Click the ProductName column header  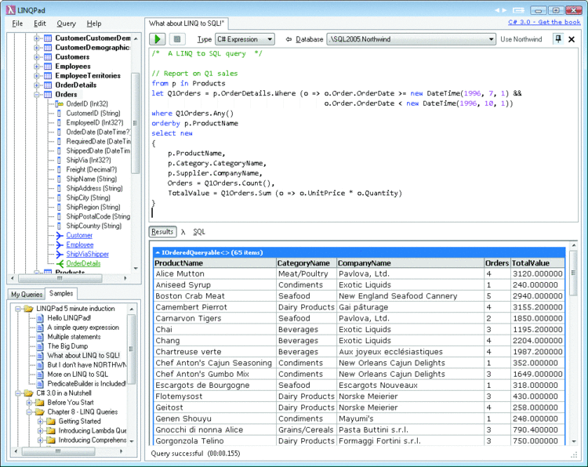coord(215,263)
